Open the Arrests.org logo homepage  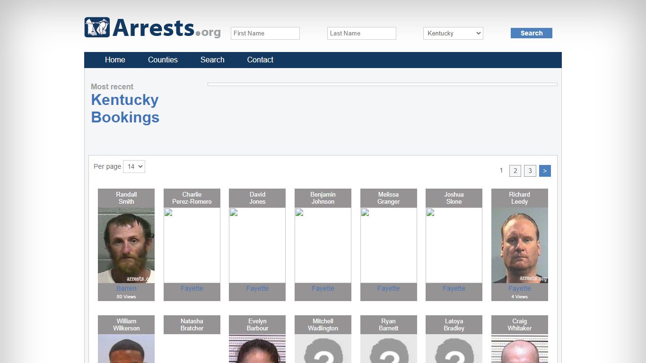click(152, 27)
